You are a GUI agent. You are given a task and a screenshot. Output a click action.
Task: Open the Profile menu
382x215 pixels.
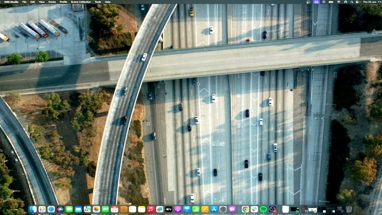[x=63, y=2]
